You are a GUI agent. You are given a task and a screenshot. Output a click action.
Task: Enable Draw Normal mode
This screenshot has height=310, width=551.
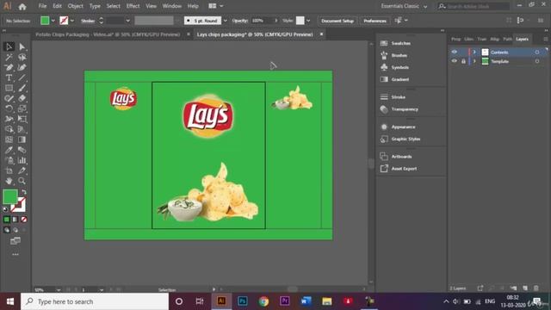[7, 230]
